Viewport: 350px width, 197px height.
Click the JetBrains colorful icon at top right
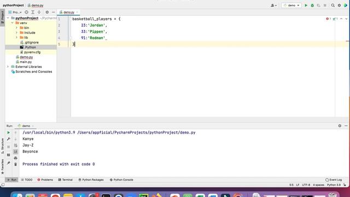coord(346,5)
